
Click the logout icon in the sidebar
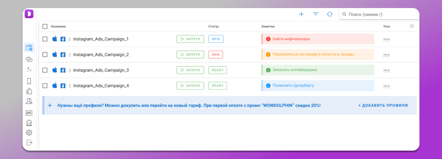(29, 143)
